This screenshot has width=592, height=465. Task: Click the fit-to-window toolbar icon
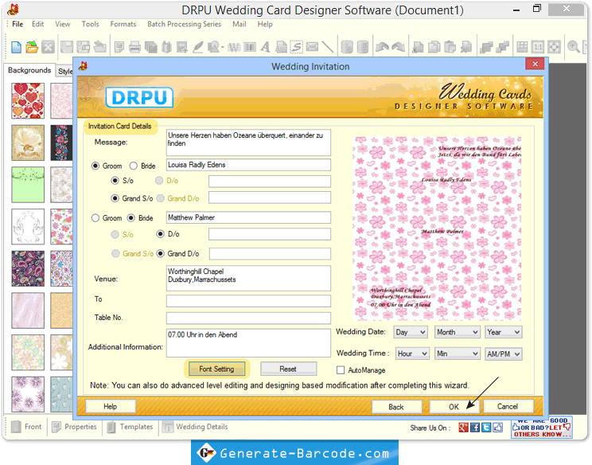coord(554,47)
